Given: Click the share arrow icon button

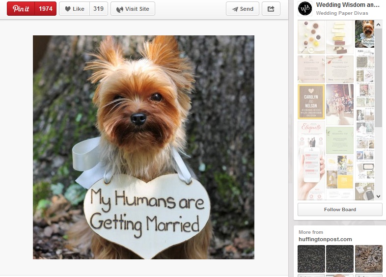Looking at the screenshot, I should click(x=271, y=9).
